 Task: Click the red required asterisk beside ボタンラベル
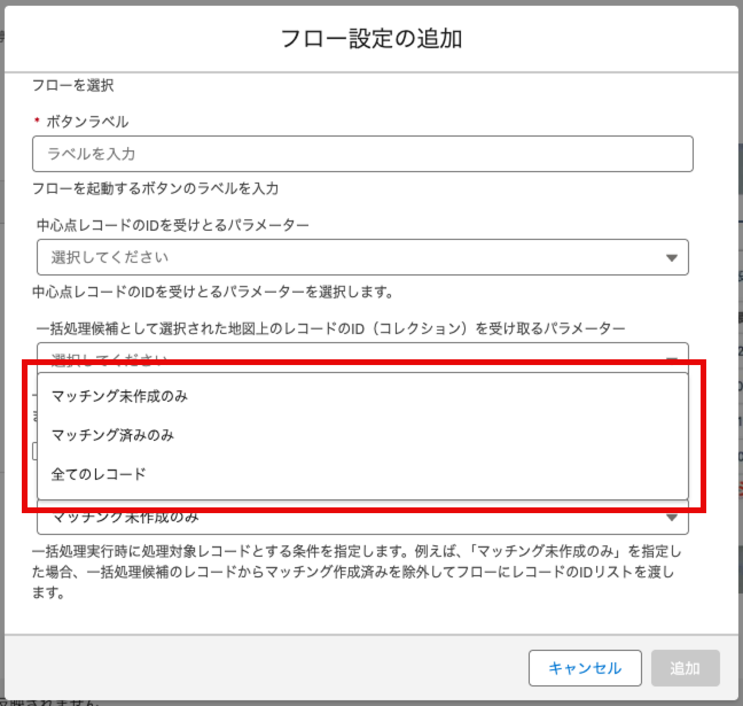[x=37, y=122]
